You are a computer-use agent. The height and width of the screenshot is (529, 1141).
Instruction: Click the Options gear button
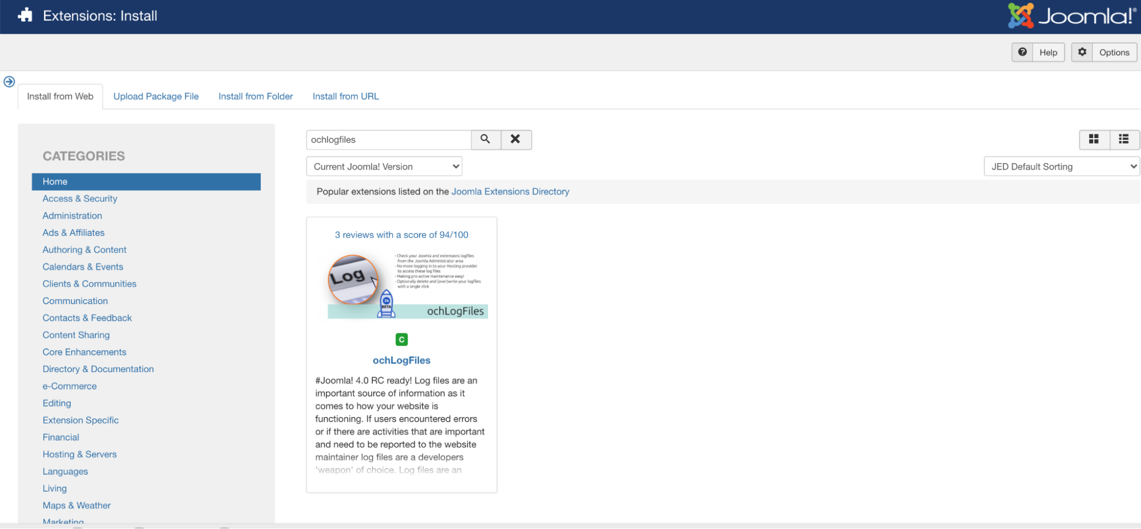tap(1104, 53)
